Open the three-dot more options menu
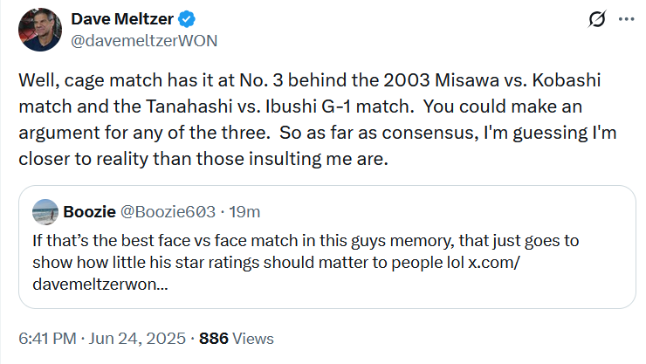The height and width of the screenshot is (364, 646). [x=624, y=19]
